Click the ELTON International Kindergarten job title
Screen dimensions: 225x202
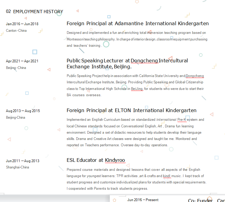(131, 110)
